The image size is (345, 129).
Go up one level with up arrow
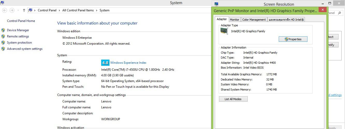point(24,10)
